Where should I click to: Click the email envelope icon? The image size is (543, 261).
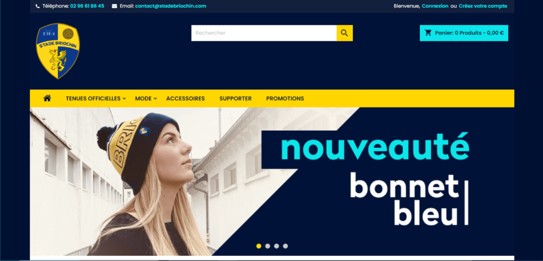point(115,6)
